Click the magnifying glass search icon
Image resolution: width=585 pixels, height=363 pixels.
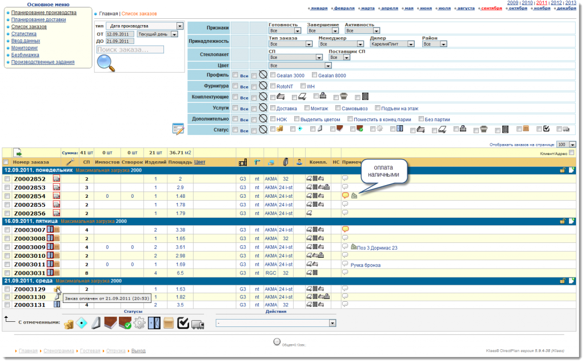[106, 63]
